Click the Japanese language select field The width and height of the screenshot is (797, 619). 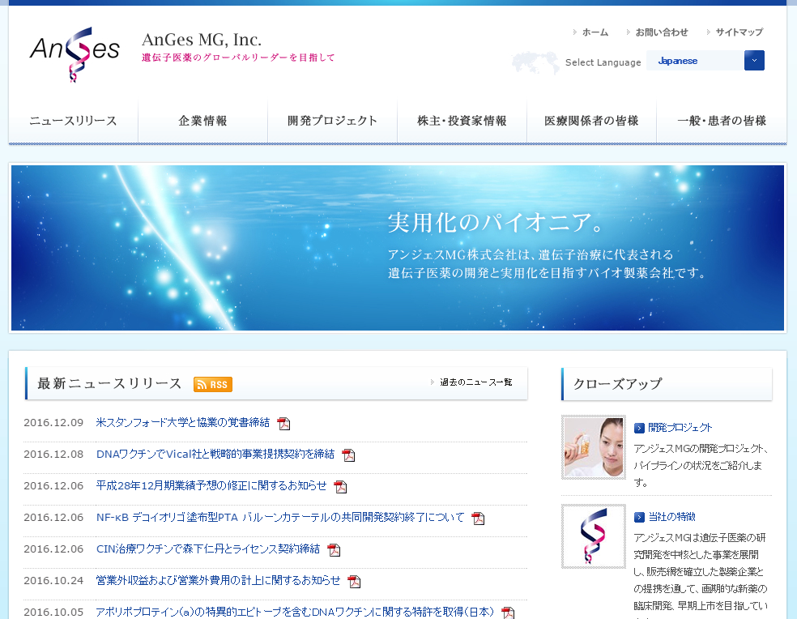[x=705, y=61]
